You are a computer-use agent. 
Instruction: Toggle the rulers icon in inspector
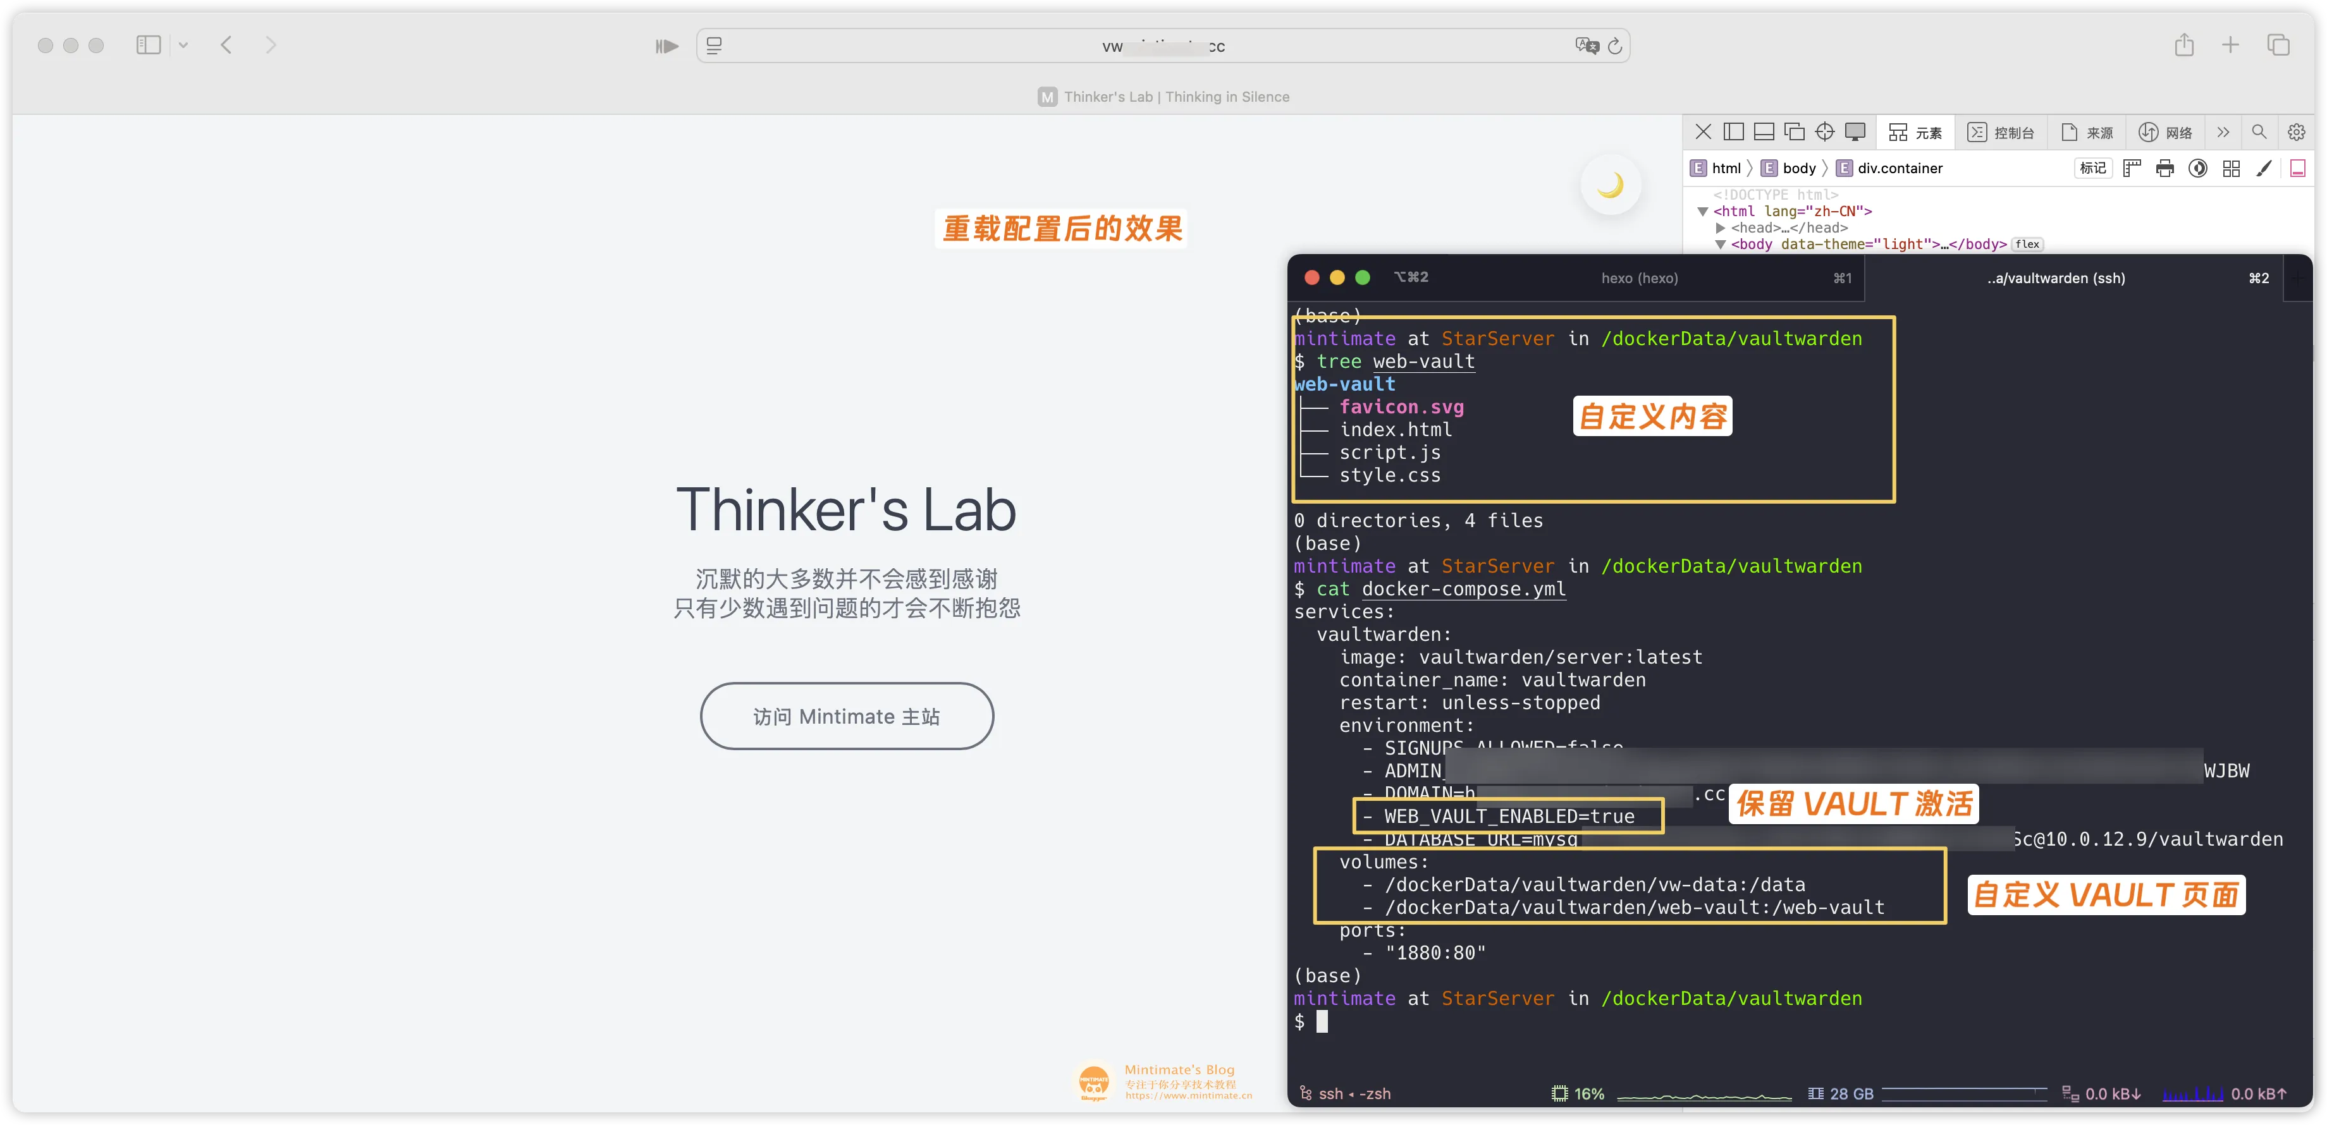pyautogui.click(x=2132, y=169)
